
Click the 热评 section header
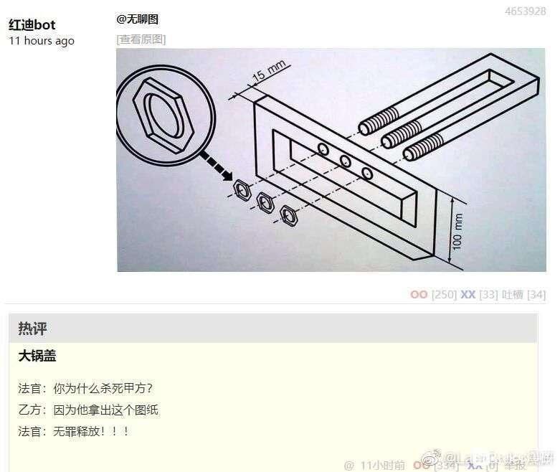(32, 328)
